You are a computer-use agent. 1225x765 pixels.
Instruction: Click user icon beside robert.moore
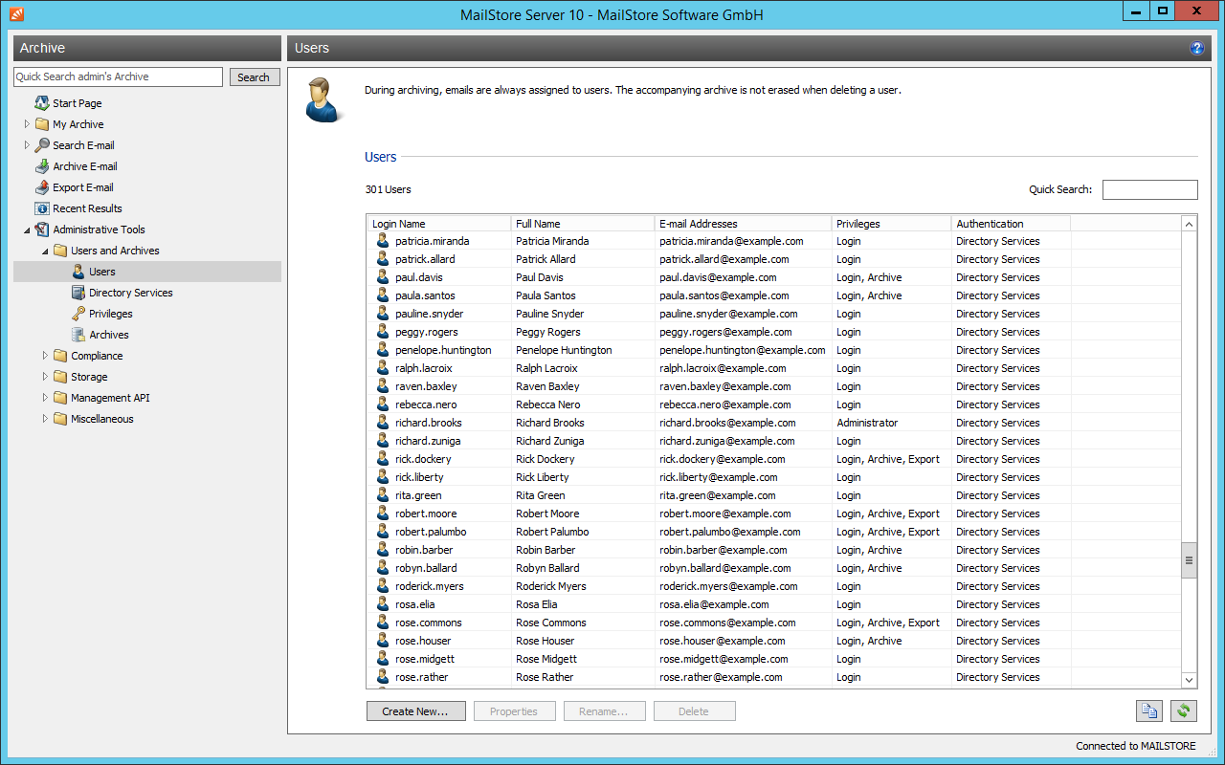point(383,514)
